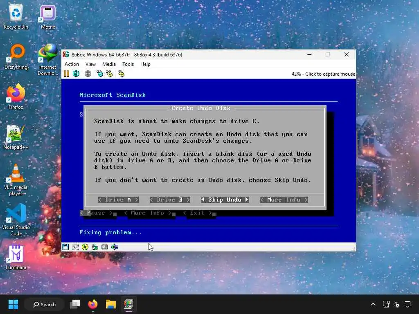Select the Visual Studio Code desktop icon

(16, 220)
